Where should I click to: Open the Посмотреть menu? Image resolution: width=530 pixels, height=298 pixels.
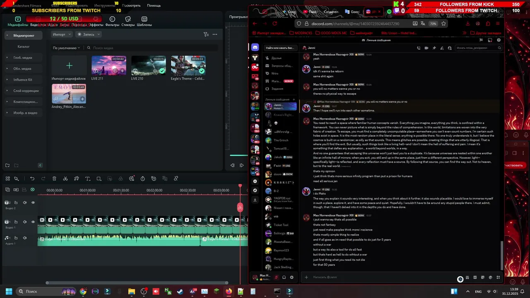131,5
